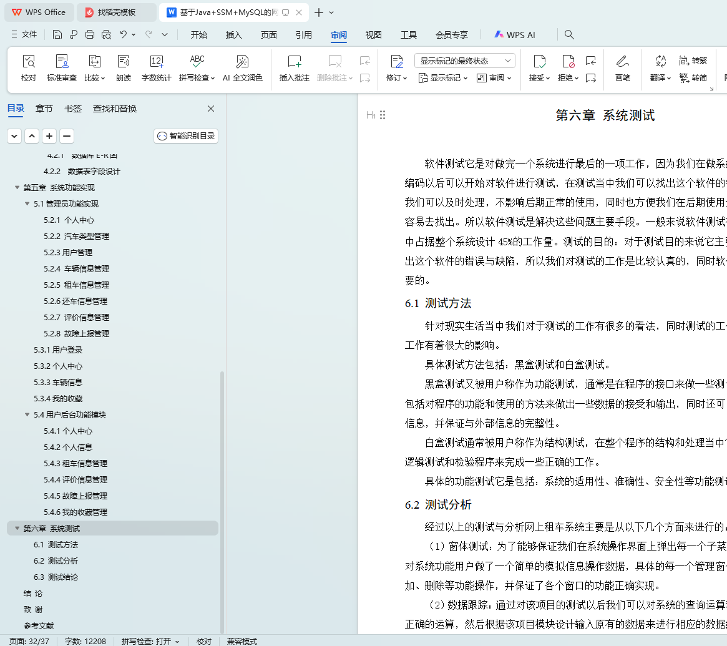Open the 视图 ribbon tab

[374, 35]
